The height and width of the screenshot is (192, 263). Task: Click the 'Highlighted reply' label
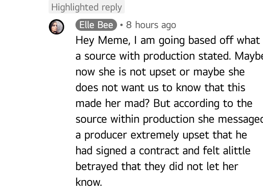pos(86,7)
